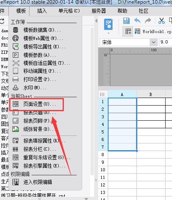
Task: Click the Cut scissors icon
Action: [x=162, y=21]
